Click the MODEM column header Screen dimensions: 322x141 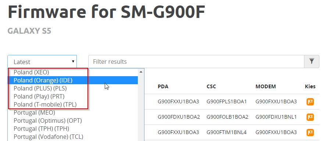coord(266,86)
